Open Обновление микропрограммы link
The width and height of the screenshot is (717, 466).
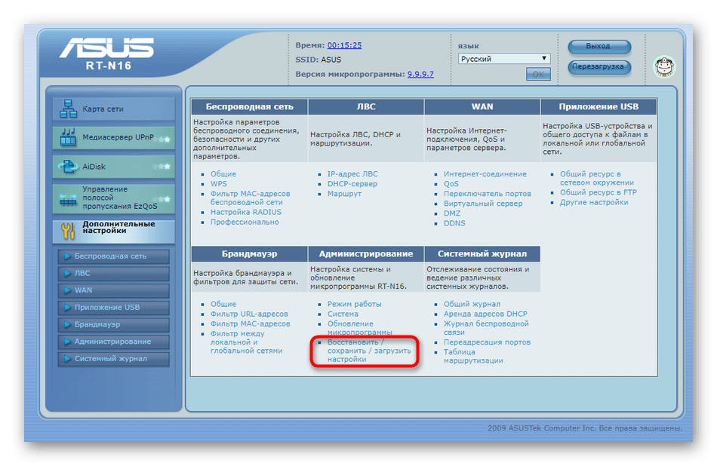(x=360, y=328)
